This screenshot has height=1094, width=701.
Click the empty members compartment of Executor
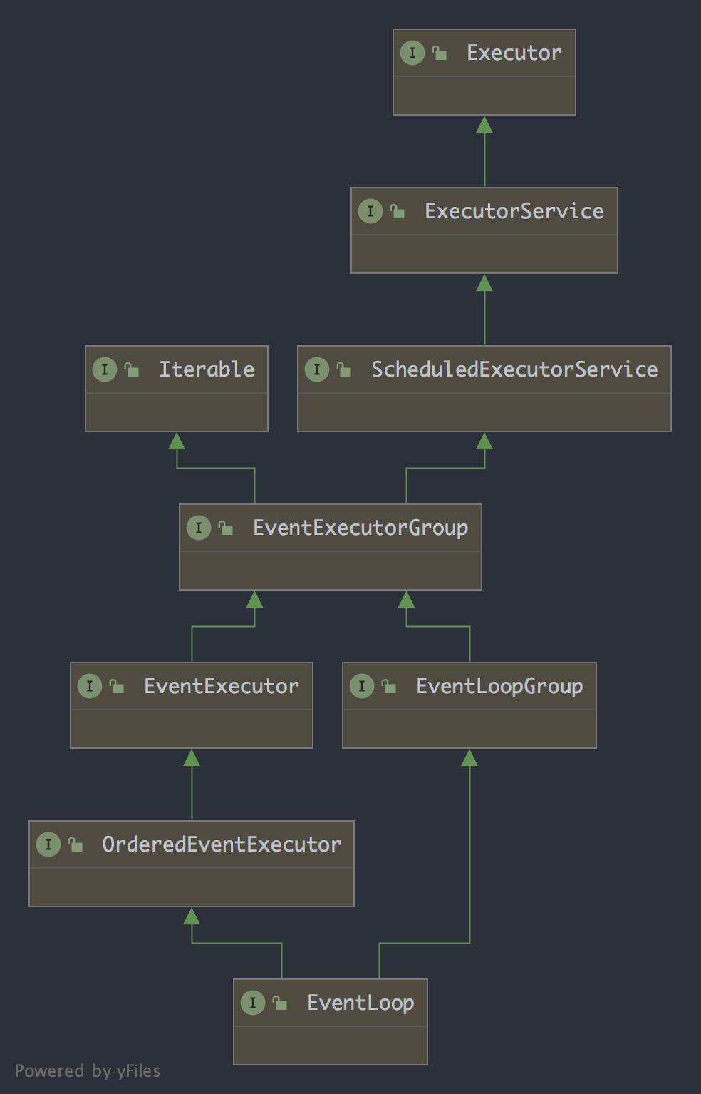(x=484, y=96)
